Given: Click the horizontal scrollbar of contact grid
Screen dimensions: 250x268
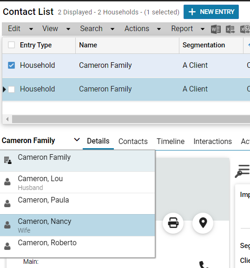Looking at the screenshot, I should (131, 119).
